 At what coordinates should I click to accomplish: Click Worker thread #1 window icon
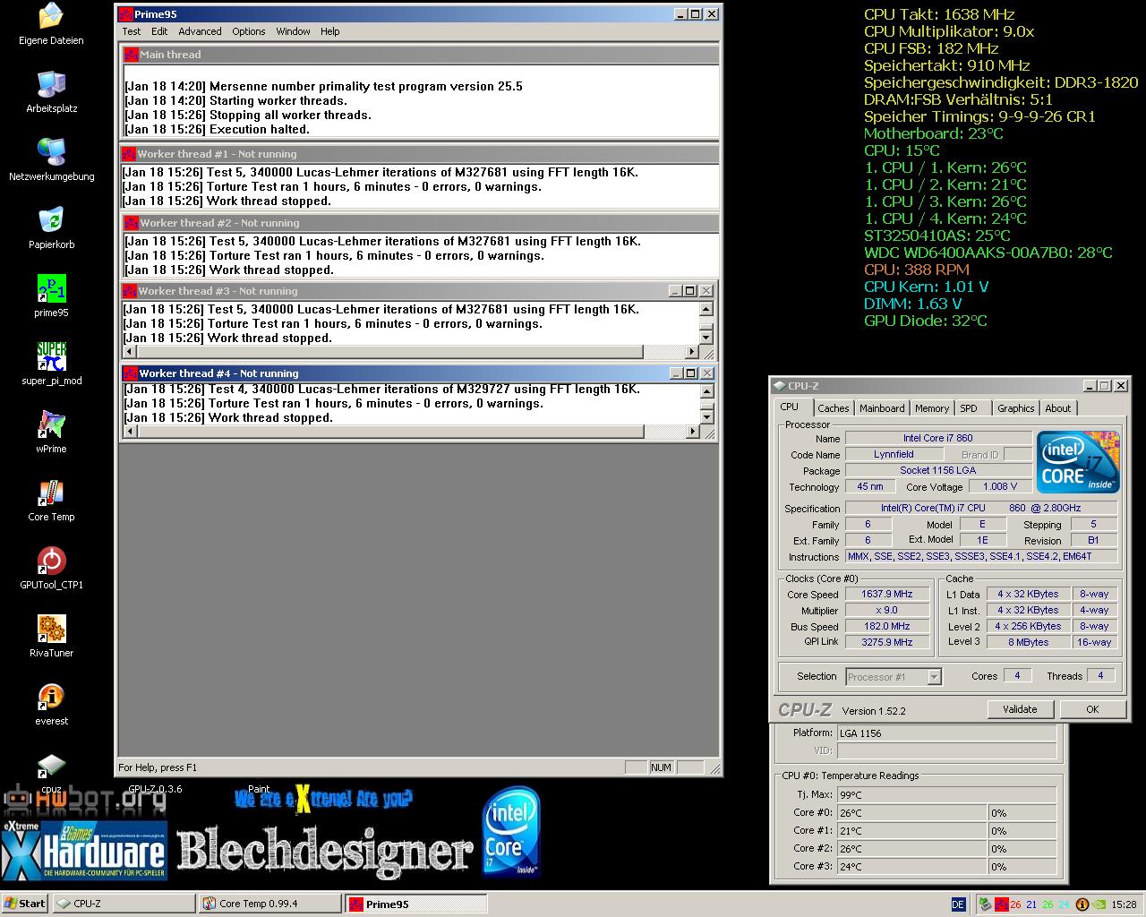point(129,154)
